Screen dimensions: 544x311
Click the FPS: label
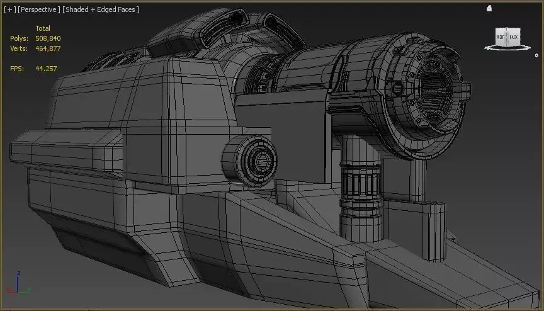click(17, 69)
